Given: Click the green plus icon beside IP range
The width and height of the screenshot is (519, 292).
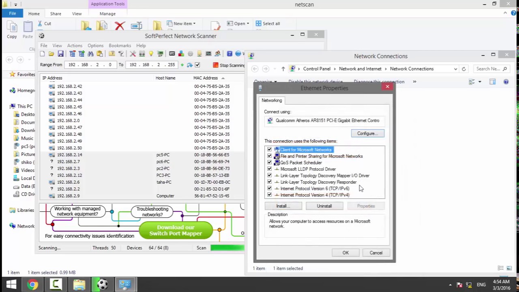Looking at the screenshot, I should [182, 65].
